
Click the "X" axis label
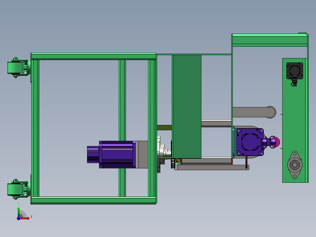31,217
